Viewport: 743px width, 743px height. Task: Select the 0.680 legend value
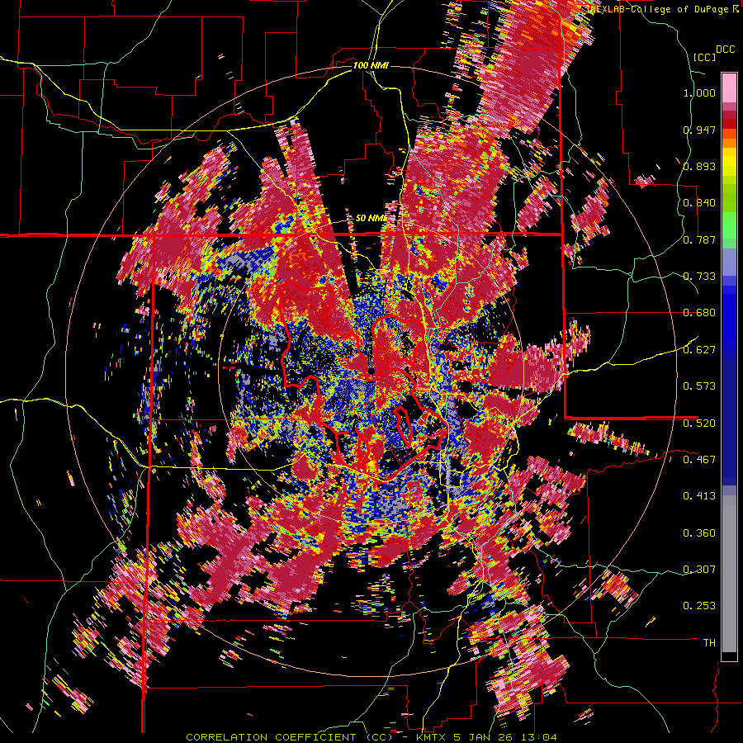tap(699, 313)
